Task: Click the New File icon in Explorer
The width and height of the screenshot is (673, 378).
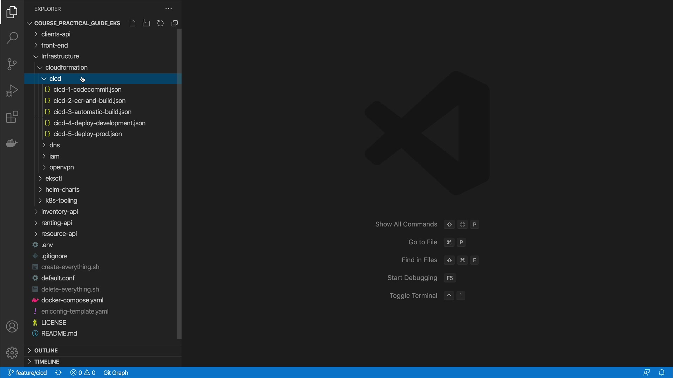Action: point(132,23)
